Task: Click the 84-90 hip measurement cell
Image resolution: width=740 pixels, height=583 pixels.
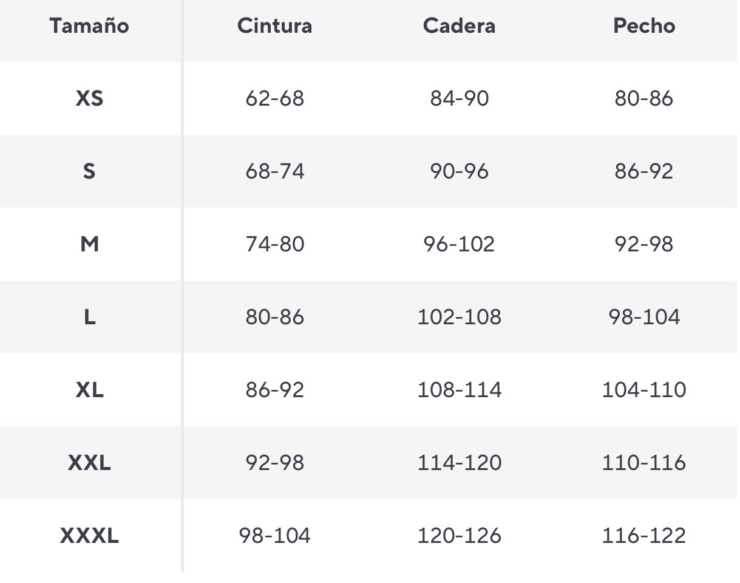Action: coord(459,98)
